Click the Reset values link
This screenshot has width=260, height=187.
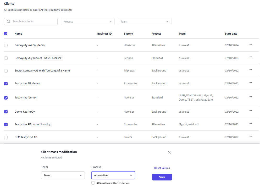pos(162,168)
